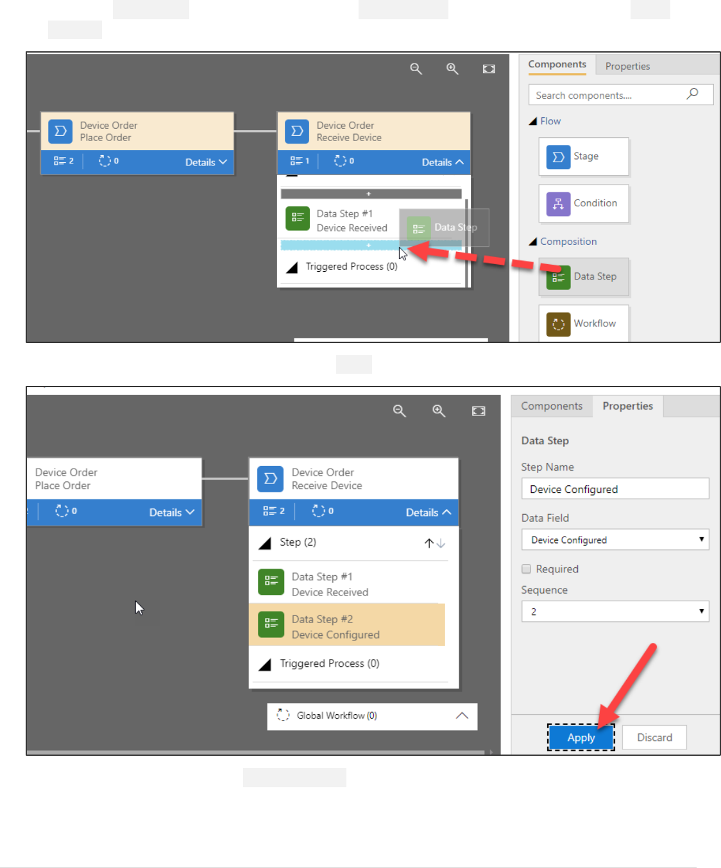Collapse Details on upper Receive Device stage
The width and height of the screenshot is (721, 868).
443,162
